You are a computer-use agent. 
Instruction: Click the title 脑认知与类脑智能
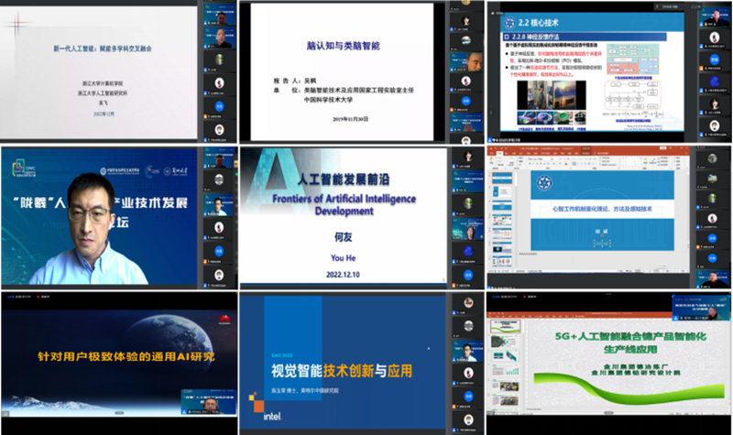(x=343, y=46)
